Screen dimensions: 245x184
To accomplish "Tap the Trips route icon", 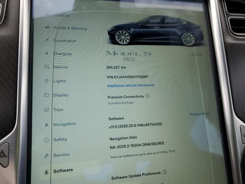I will point(47,110).
